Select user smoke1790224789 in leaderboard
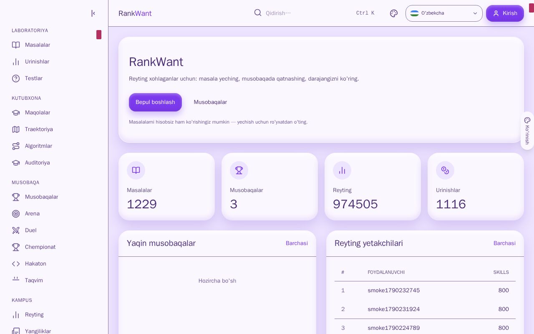 click(393, 328)
